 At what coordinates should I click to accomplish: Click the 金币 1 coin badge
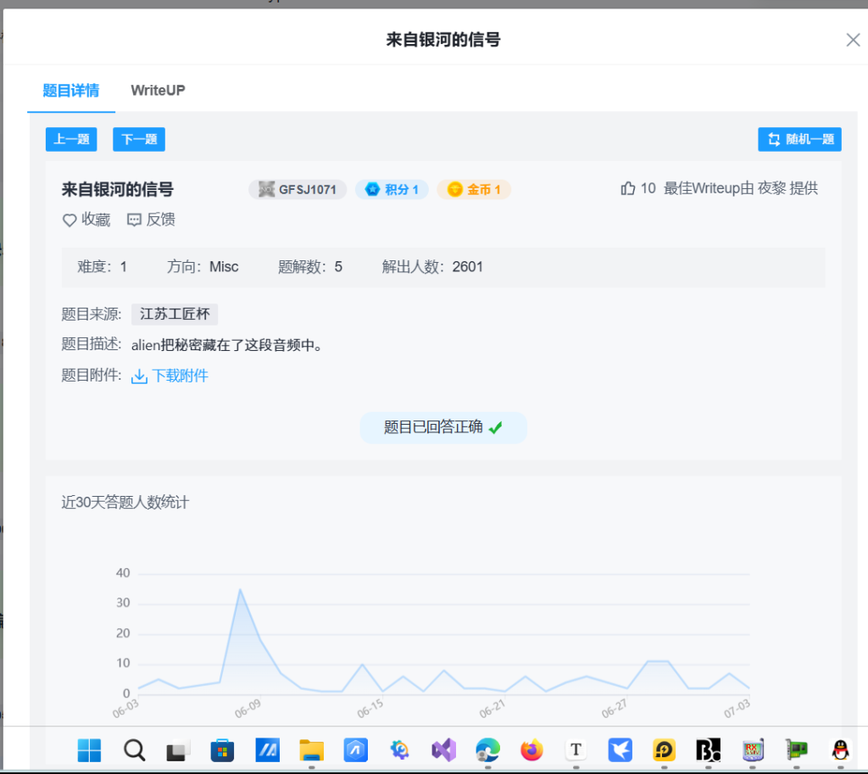click(474, 189)
